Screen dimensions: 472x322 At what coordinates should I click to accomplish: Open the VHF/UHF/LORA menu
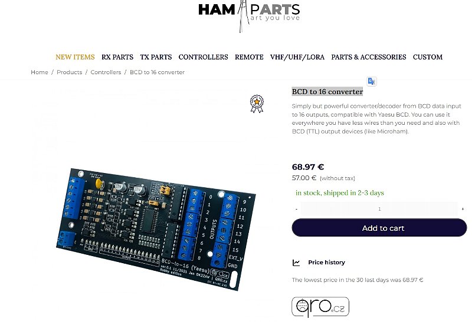297,57
